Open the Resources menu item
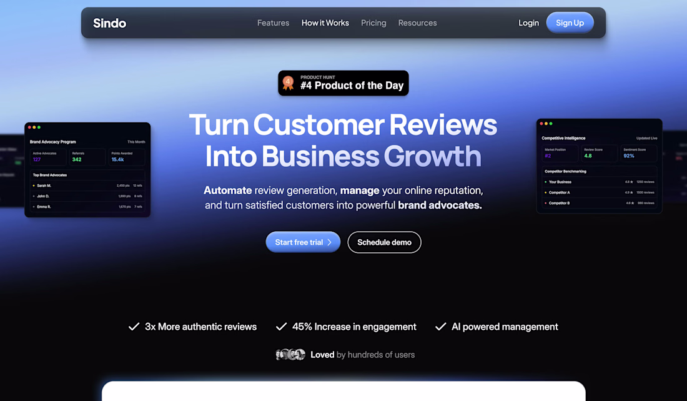 coord(417,22)
